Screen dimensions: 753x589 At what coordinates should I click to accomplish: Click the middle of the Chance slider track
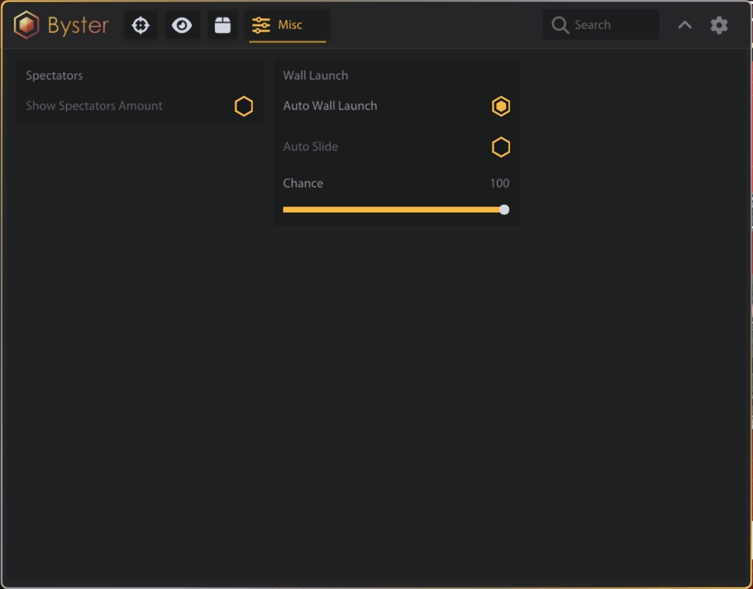[x=393, y=210]
